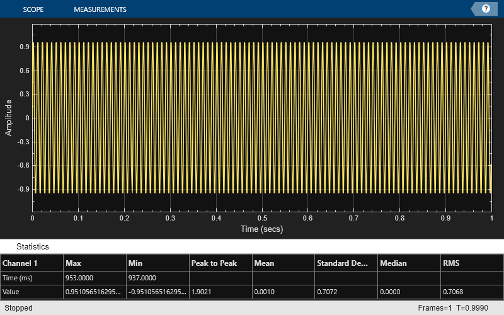The width and height of the screenshot is (504, 315).
Task: Open the help question mark icon
Action: click(x=486, y=9)
